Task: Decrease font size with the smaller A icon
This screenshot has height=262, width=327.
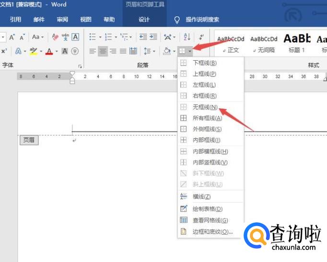Action: 22,37
